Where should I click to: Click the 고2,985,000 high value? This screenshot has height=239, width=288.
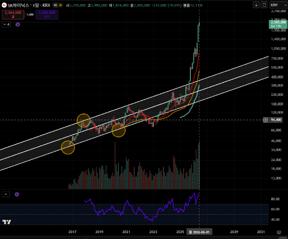coord(97,5)
